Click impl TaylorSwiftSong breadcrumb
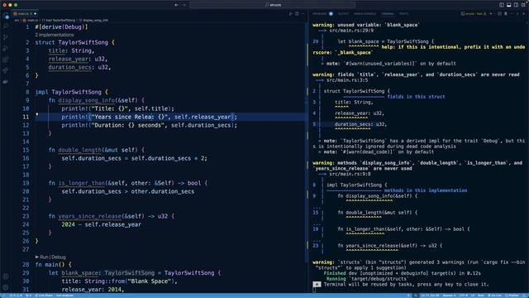 59,20
